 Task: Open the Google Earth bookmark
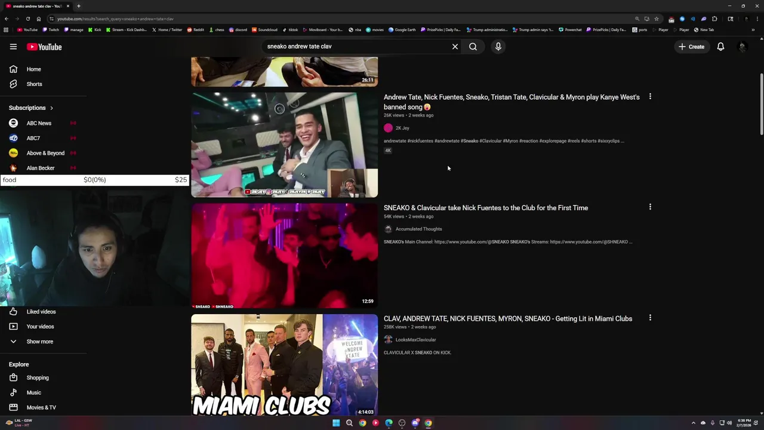[402, 30]
